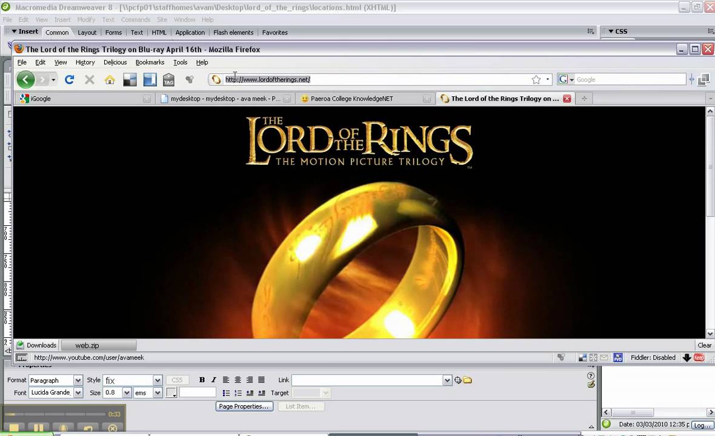
Task: Click the site favicon in the URL bar
Action: click(x=216, y=80)
